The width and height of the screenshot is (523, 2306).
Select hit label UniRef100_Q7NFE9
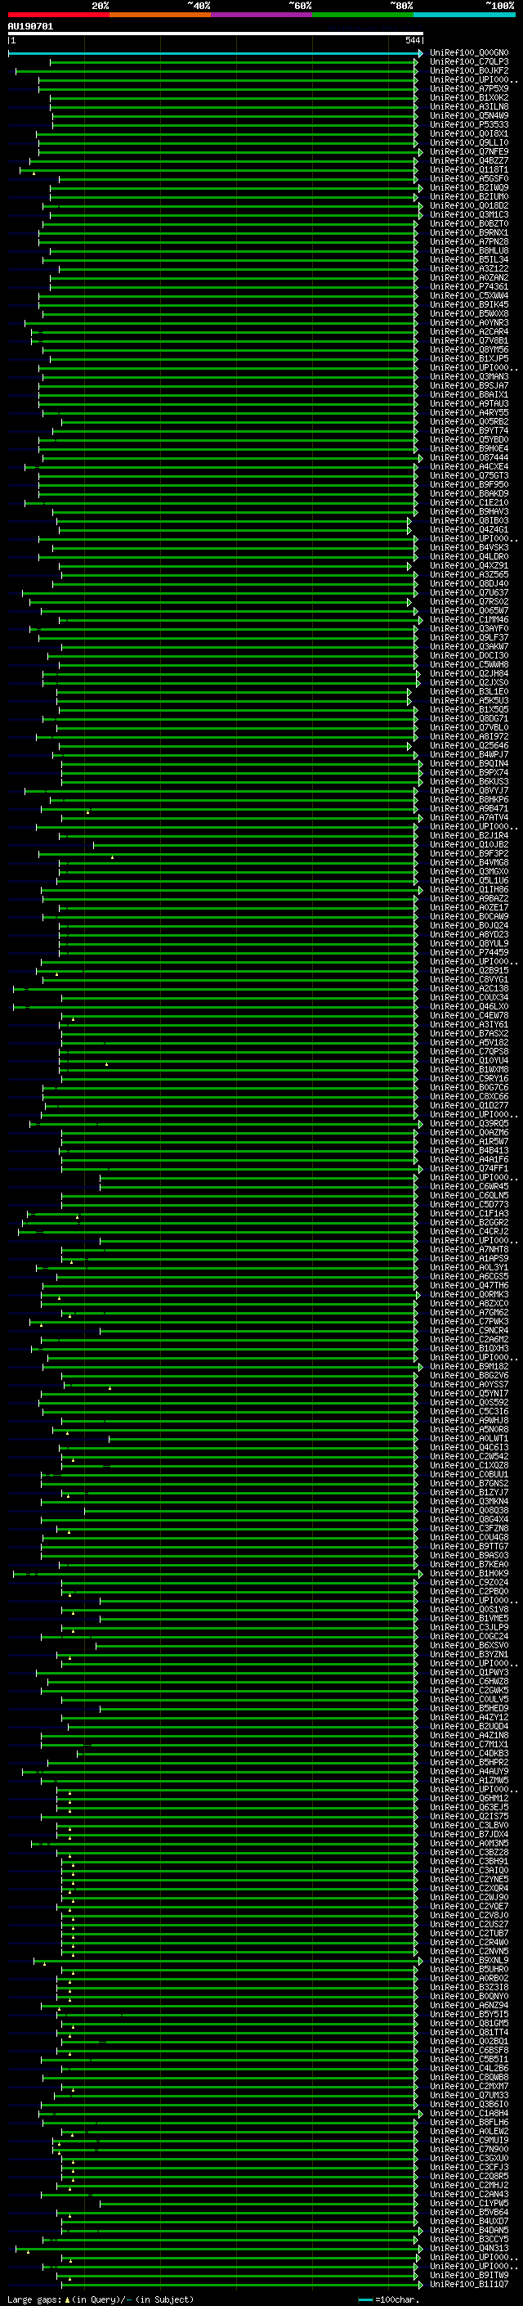click(469, 152)
